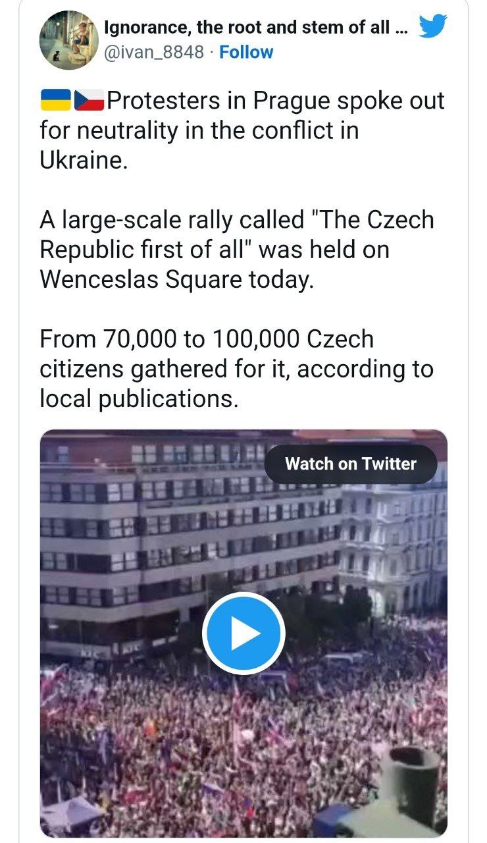Image resolution: width=487 pixels, height=843 pixels.
Task: Follow the @ivan_8848 account
Action: click(x=246, y=52)
